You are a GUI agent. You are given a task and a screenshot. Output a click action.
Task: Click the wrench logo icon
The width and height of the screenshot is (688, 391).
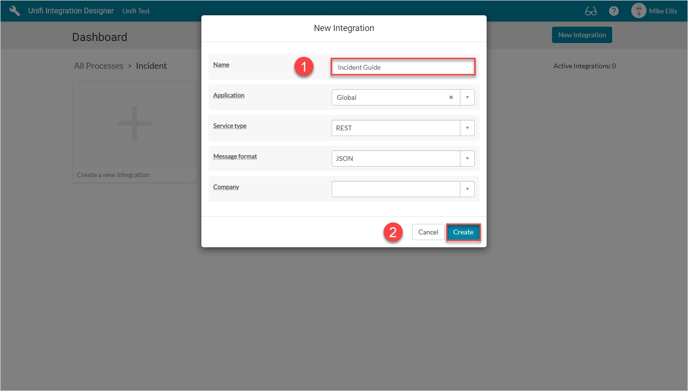click(15, 11)
